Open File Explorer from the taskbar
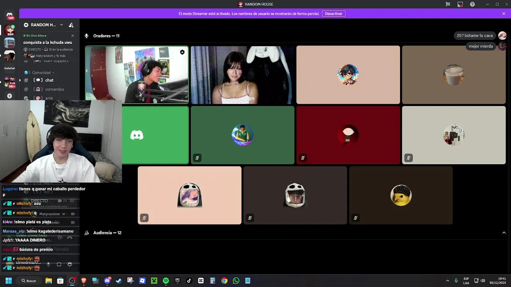The width and height of the screenshot is (511, 287). tap(48, 281)
